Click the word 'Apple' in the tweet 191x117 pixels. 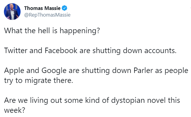[14, 71]
